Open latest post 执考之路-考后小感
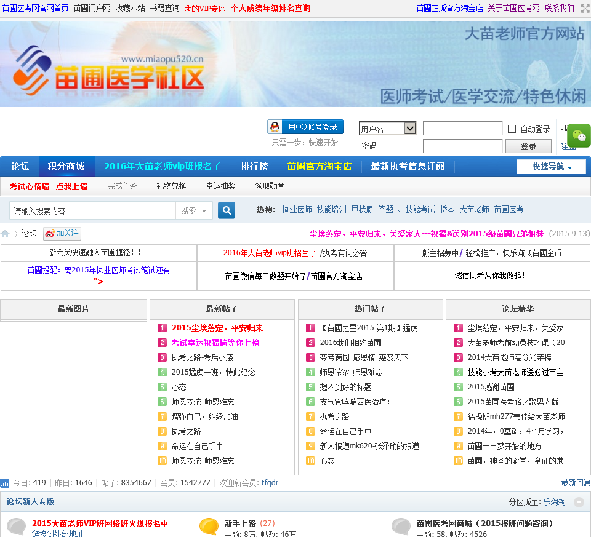The height and width of the screenshot is (537, 591). [x=202, y=357]
